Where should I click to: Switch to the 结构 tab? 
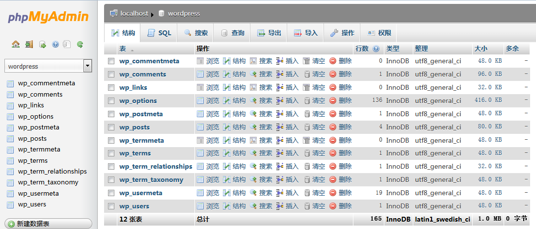(122, 33)
